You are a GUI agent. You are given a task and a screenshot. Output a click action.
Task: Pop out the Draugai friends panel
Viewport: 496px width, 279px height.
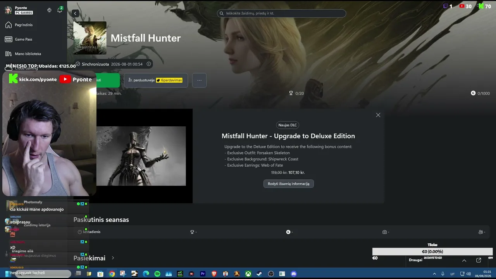479,260
